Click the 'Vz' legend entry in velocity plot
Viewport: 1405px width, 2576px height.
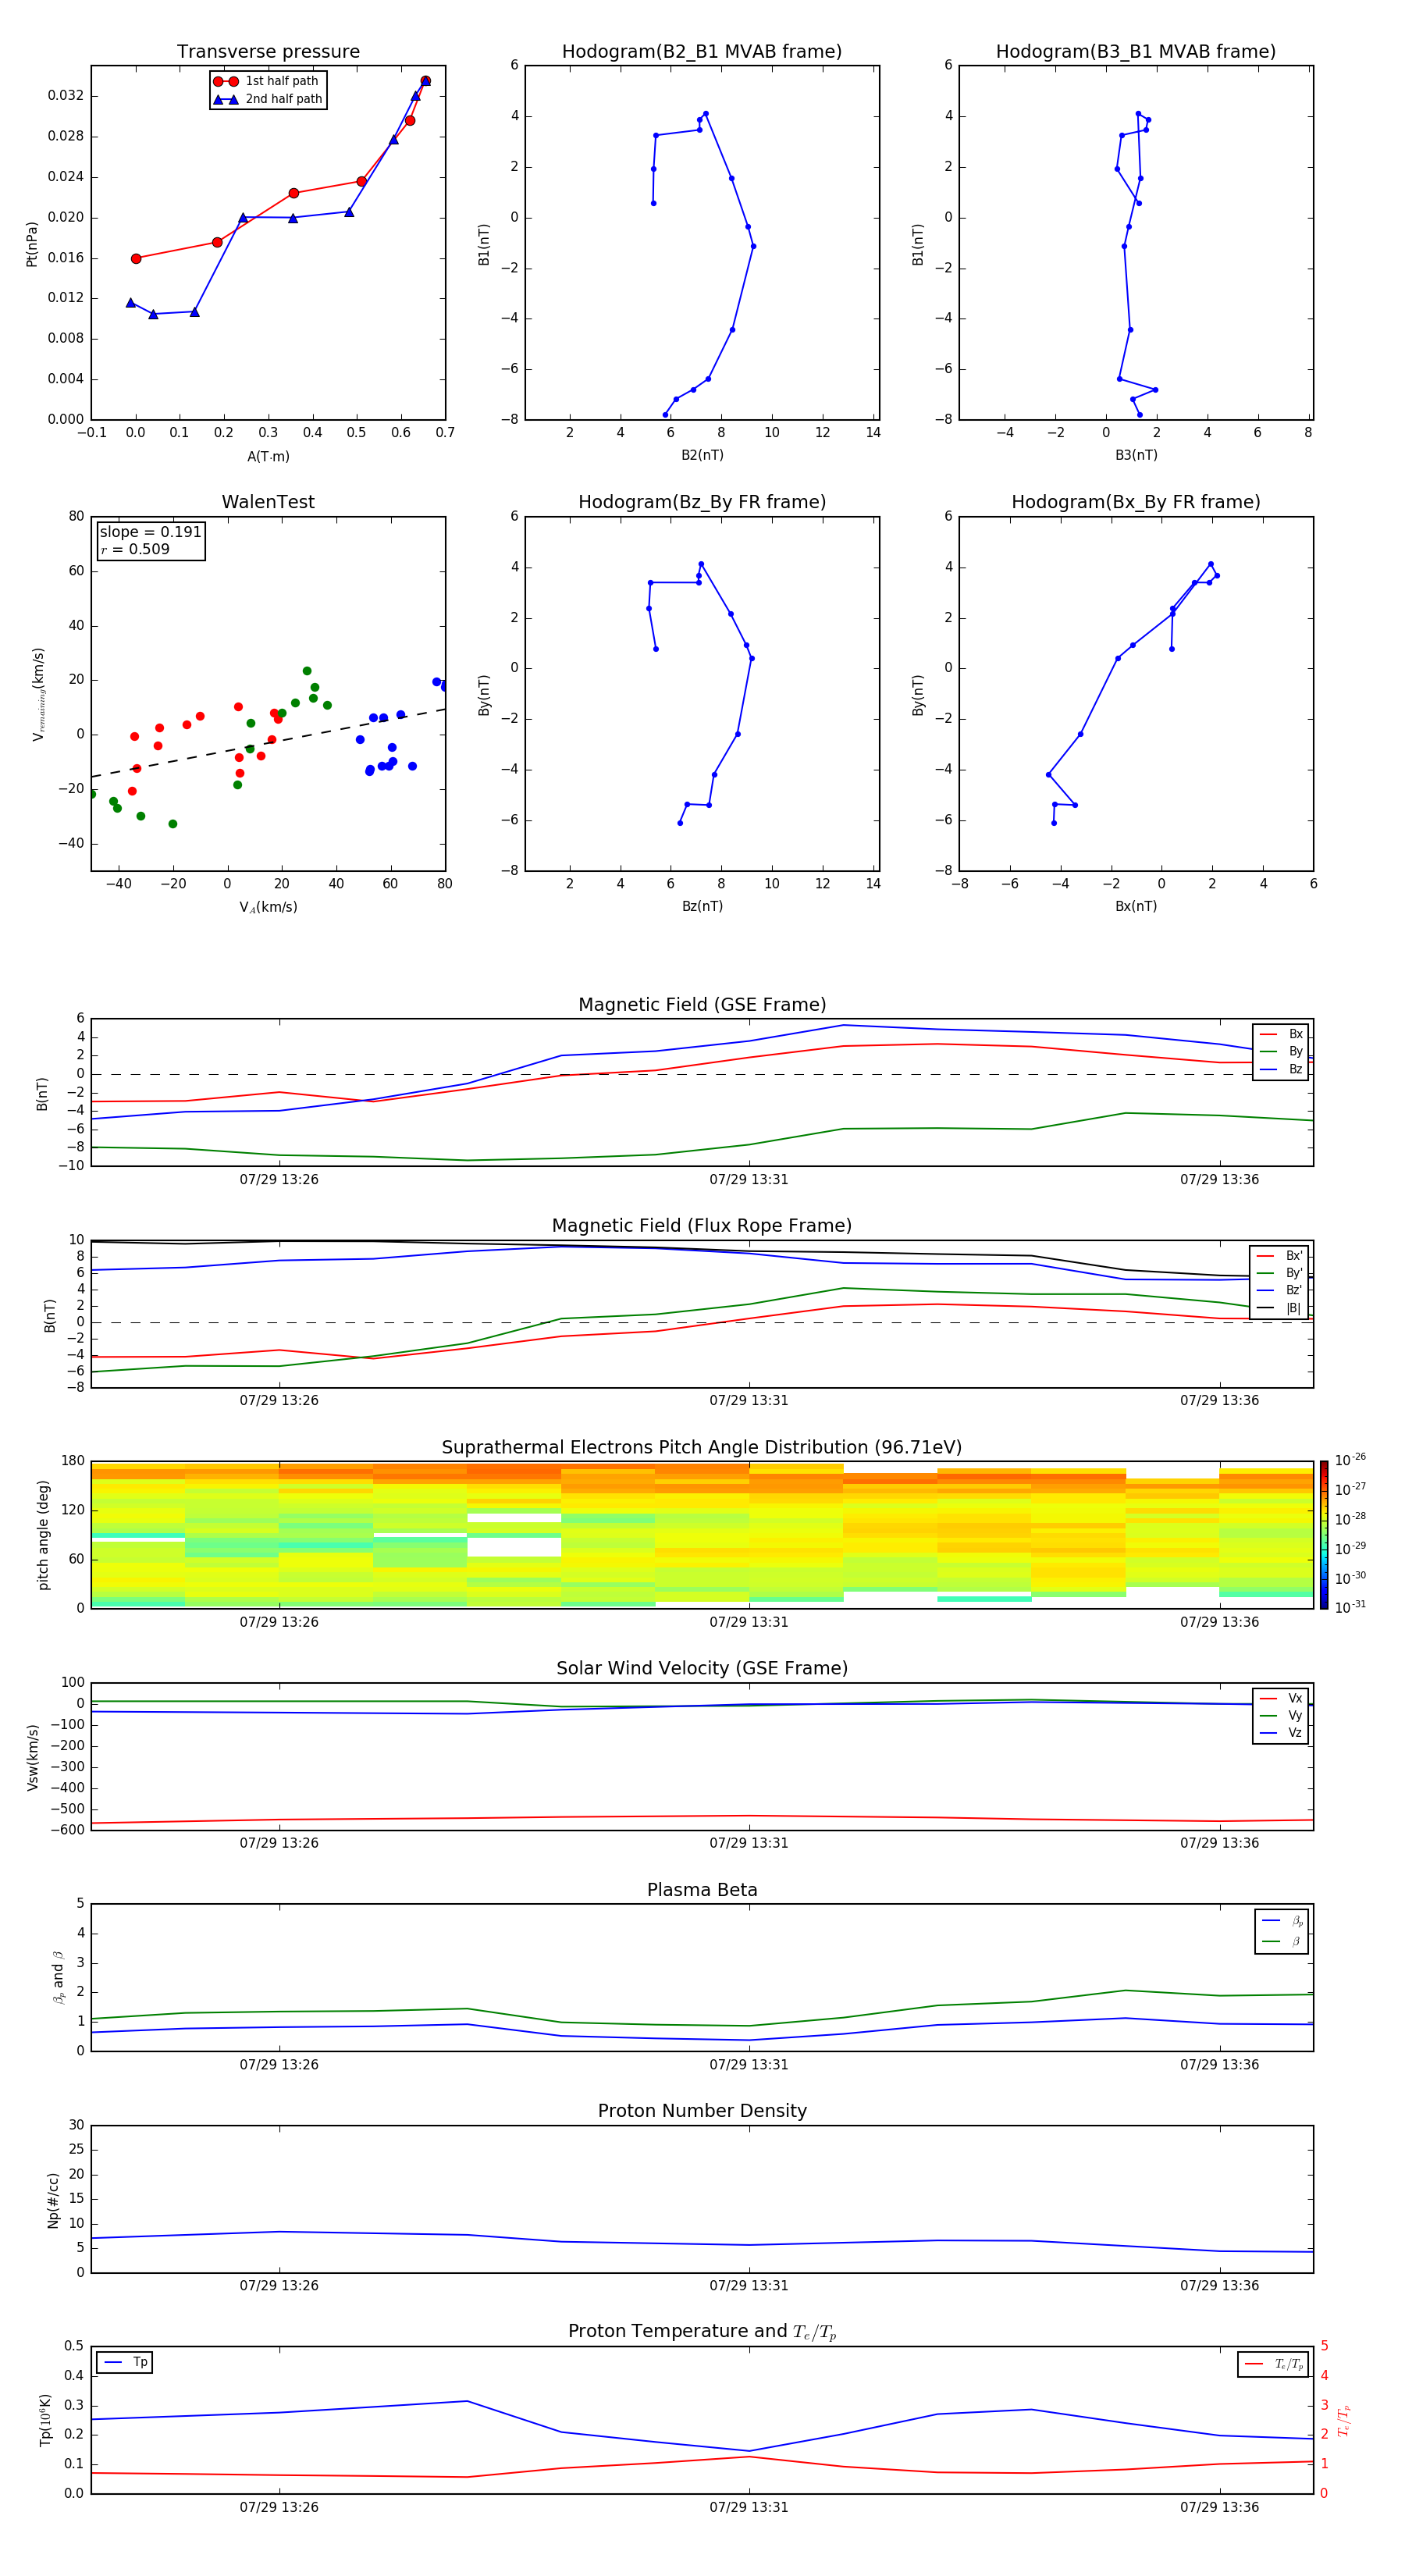pyautogui.click(x=1281, y=1733)
